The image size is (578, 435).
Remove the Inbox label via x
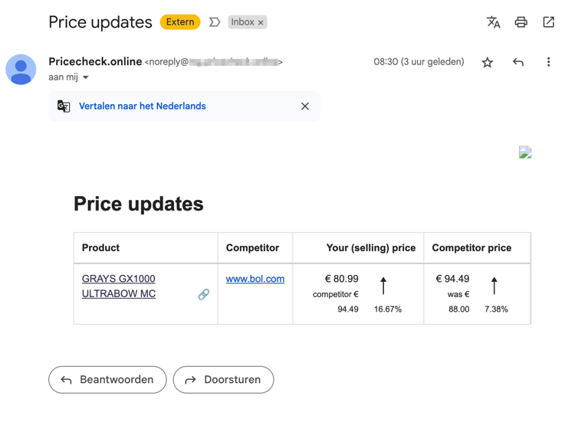click(261, 22)
